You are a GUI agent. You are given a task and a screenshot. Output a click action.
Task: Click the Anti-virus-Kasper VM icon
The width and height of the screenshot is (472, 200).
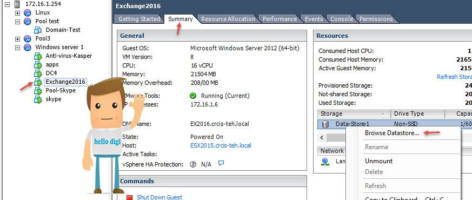[38, 56]
